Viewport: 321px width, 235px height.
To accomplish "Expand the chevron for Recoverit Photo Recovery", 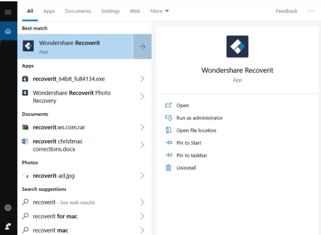I will [x=142, y=96].
